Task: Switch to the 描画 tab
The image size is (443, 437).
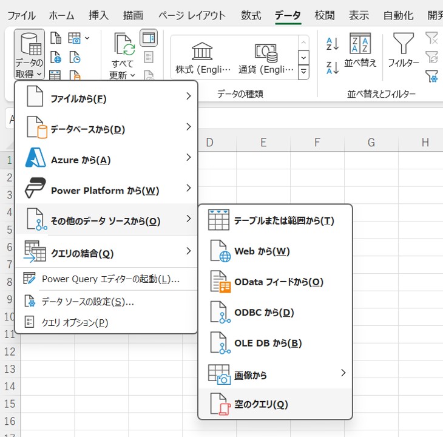Action: click(133, 16)
